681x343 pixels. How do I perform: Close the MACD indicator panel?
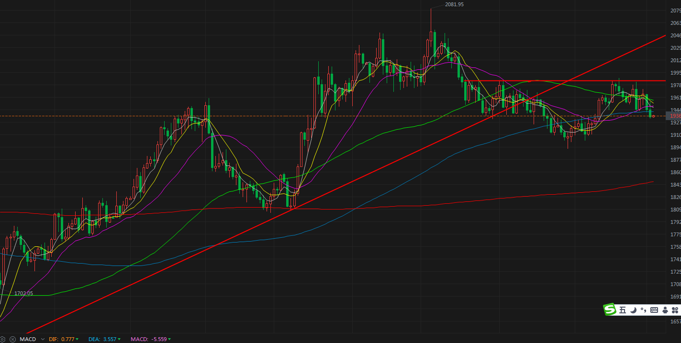[13, 339]
